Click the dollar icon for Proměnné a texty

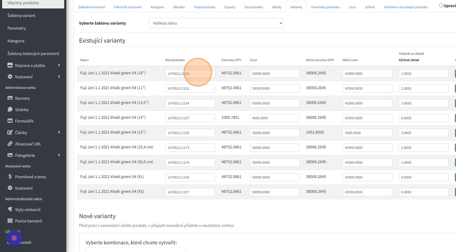click(10, 177)
